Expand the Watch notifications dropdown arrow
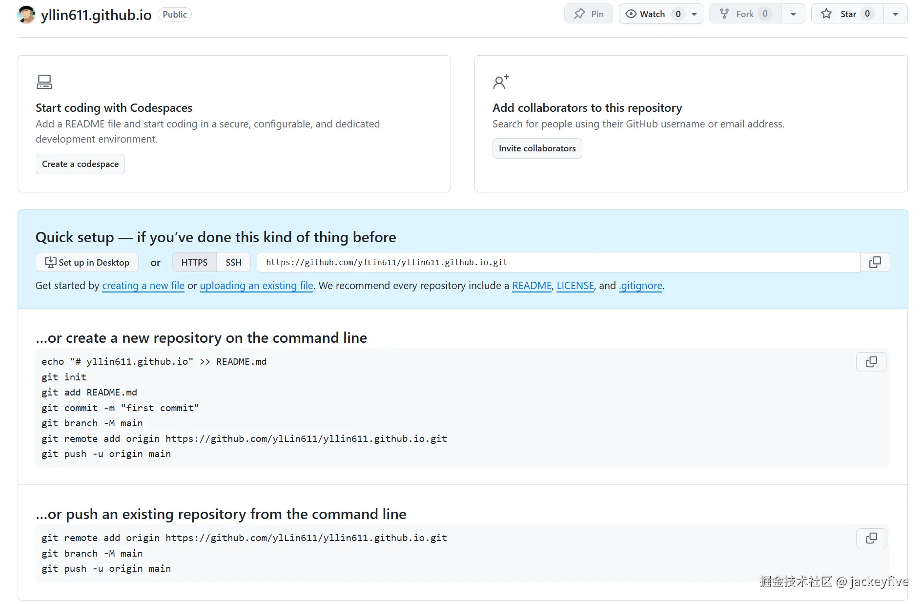 click(x=694, y=14)
